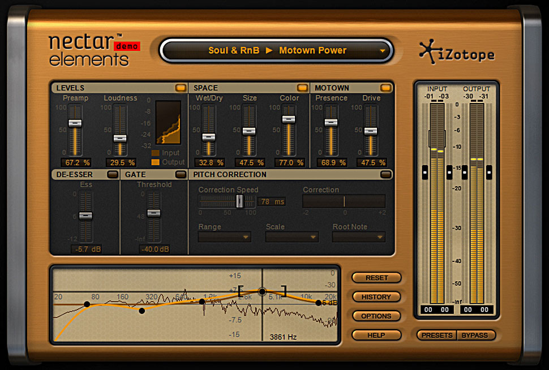Viewport: 549px width, 370px height.
Task: Click the Preamp slider handle
Action: (75, 123)
